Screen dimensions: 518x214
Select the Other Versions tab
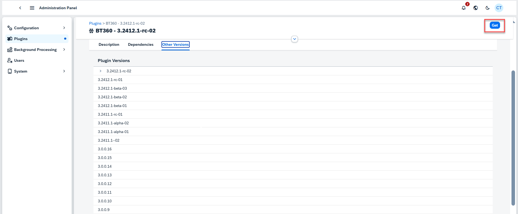click(x=176, y=44)
